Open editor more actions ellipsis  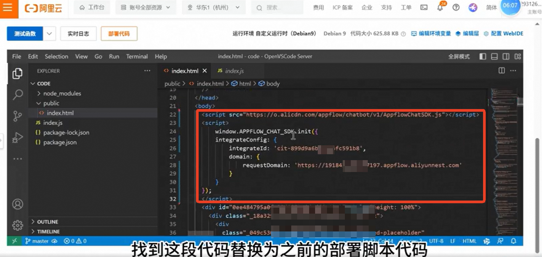coord(513,70)
